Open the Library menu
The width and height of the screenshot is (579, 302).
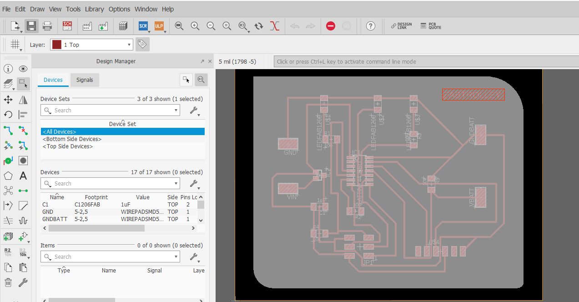pyautogui.click(x=94, y=9)
